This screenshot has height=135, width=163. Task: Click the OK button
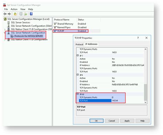pos(96,121)
